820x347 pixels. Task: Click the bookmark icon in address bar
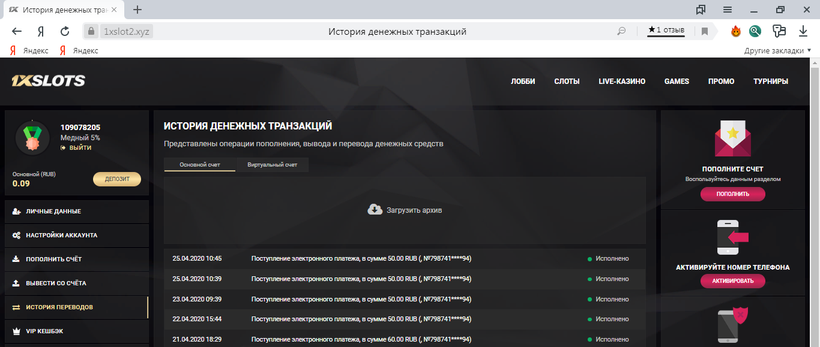705,31
